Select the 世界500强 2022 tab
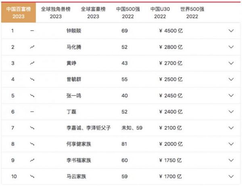Image resolution: width=242 pixels, height=186 pixels. 193,12
